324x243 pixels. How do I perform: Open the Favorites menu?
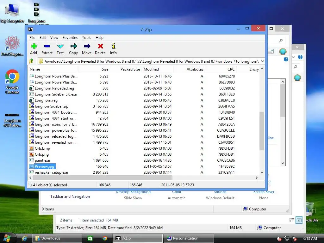tap(70, 38)
